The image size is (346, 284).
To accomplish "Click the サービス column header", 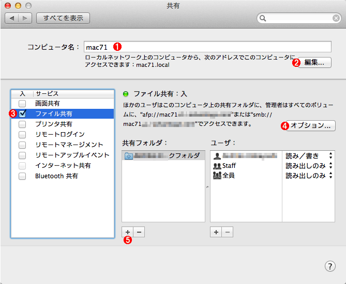I will click(x=74, y=94).
